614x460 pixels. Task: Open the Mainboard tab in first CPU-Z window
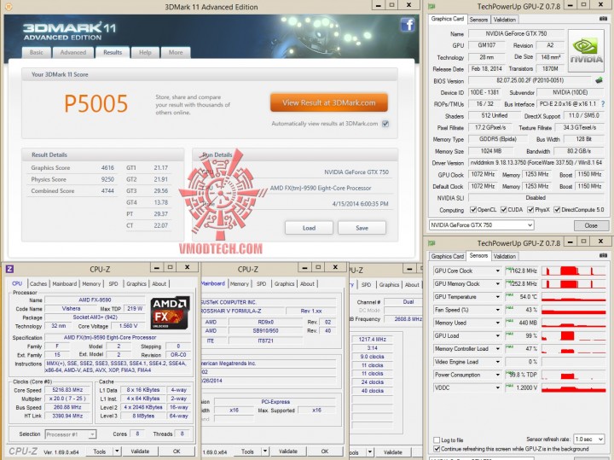point(65,283)
